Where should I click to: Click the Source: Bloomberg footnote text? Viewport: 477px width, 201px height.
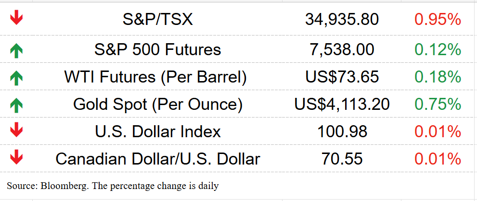click(x=113, y=186)
